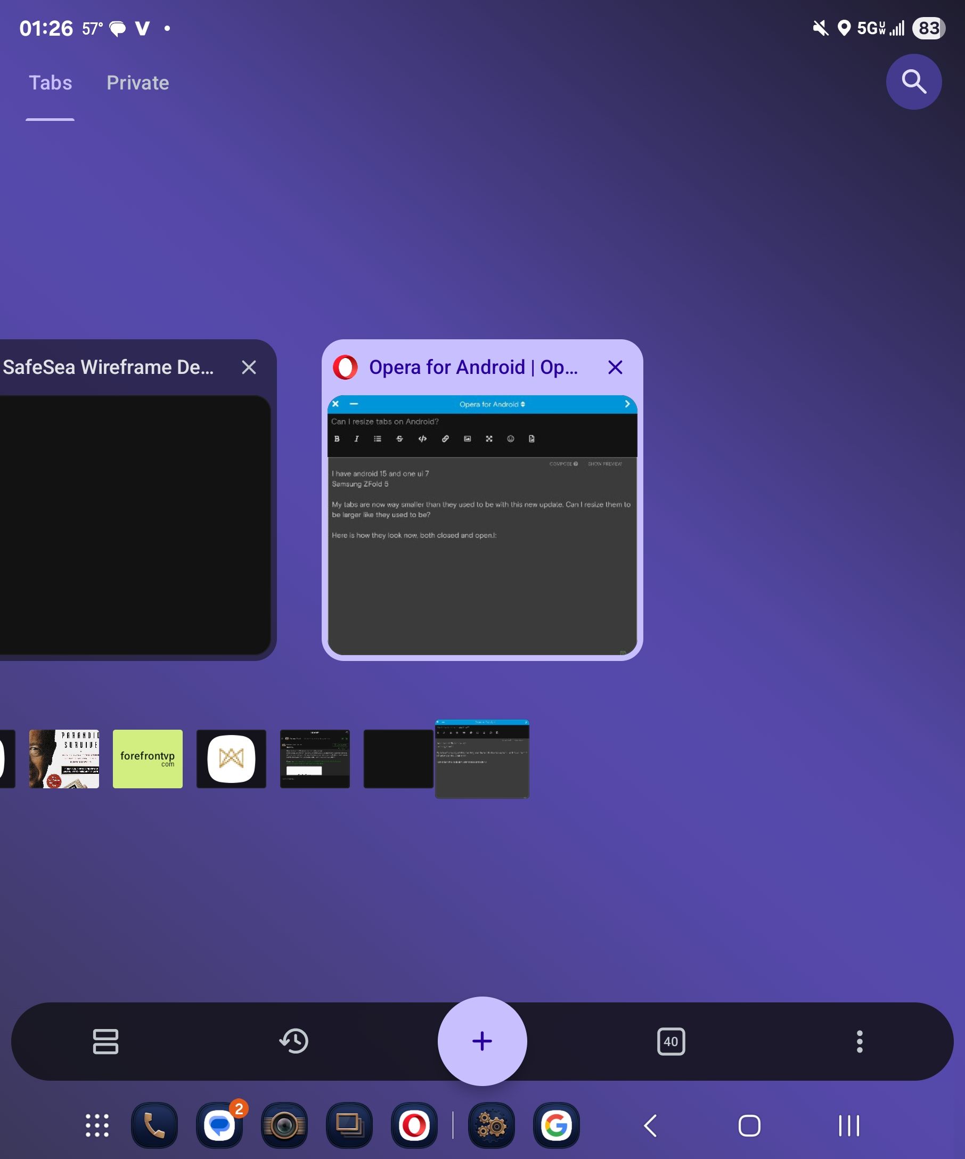This screenshot has width=965, height=1159.
Task: Select the blank black tab thumbnail
Action: [x=398, y=758]
